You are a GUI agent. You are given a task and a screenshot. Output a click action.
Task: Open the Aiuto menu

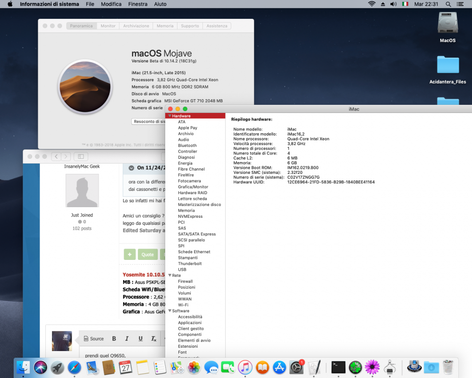pyautogui.click(x=160, y=4)
